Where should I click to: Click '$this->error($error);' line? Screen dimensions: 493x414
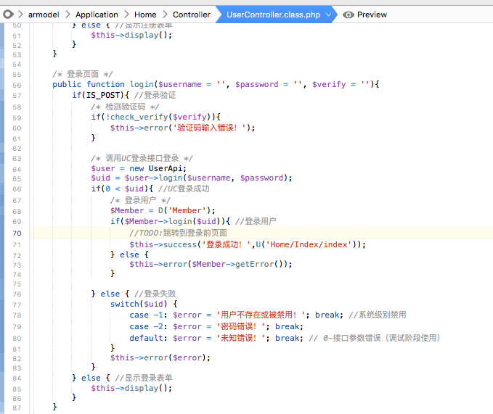(x=160, y=357)
